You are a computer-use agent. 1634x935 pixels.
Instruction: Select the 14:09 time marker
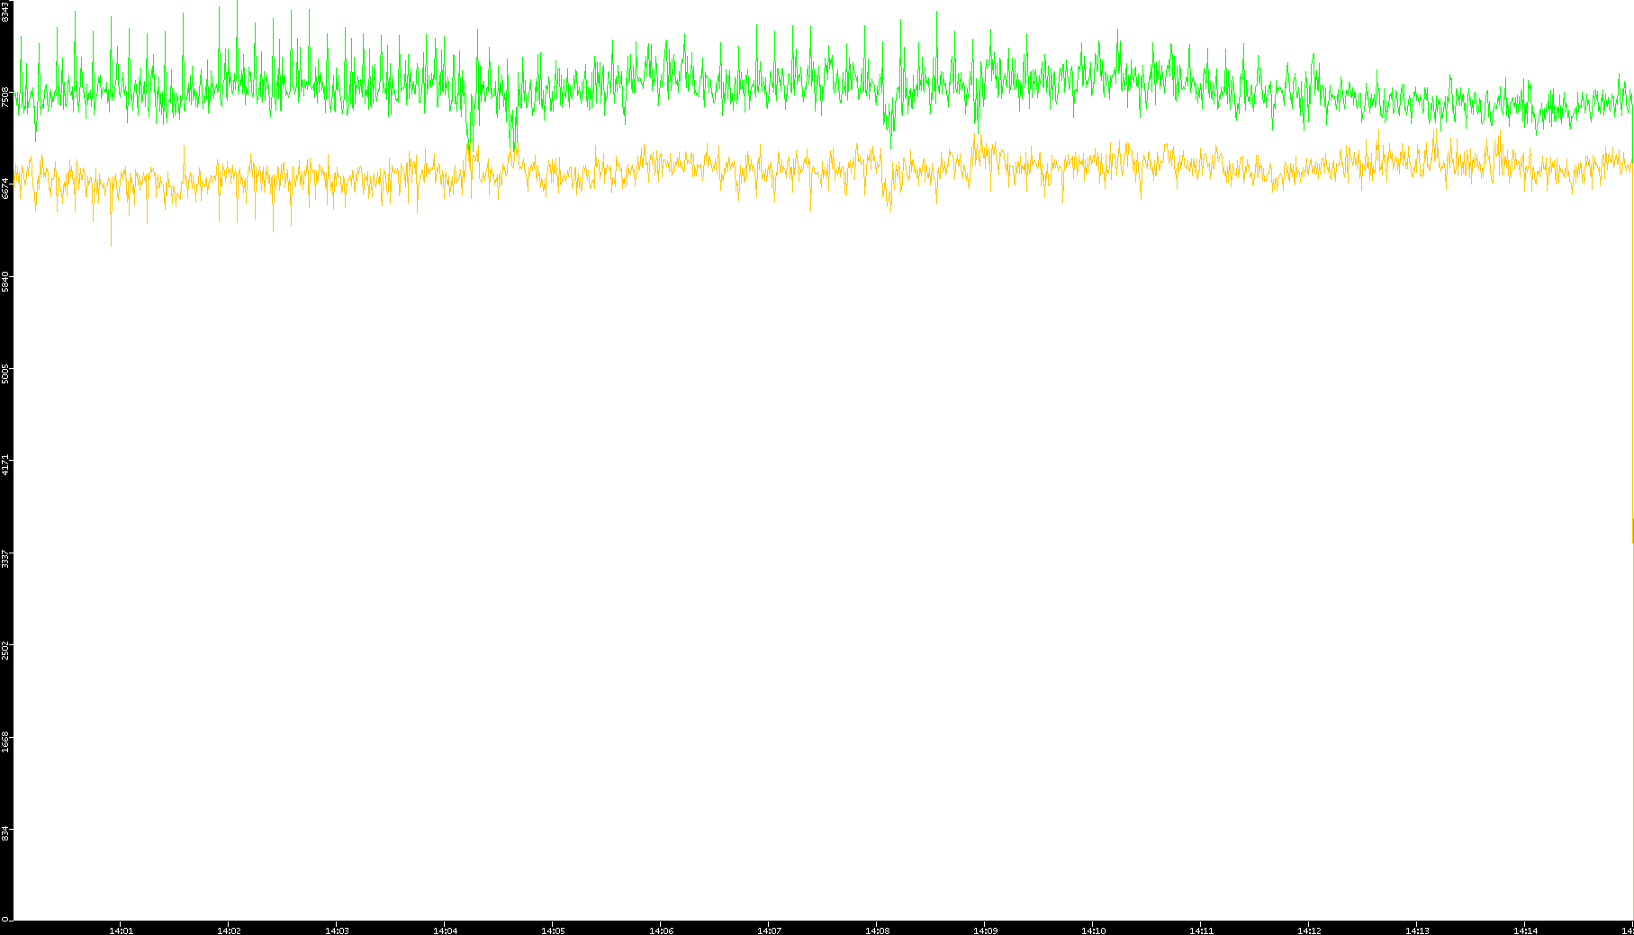pos(985,931)
